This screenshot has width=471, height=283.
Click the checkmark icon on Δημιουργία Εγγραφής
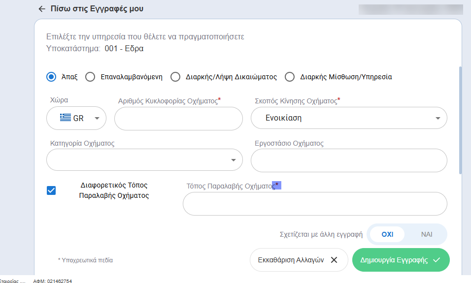436,260
